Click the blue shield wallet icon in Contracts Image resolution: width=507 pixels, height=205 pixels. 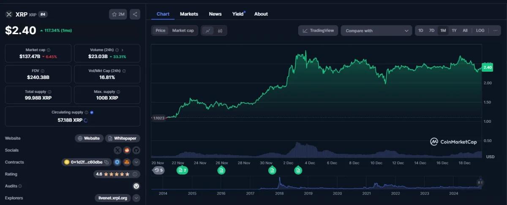tap(117, 162)
